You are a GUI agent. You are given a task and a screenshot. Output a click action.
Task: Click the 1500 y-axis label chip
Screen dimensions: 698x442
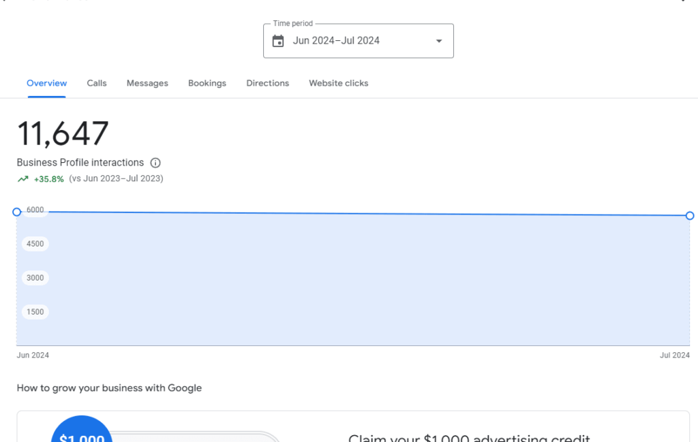(x=35, y=312)
